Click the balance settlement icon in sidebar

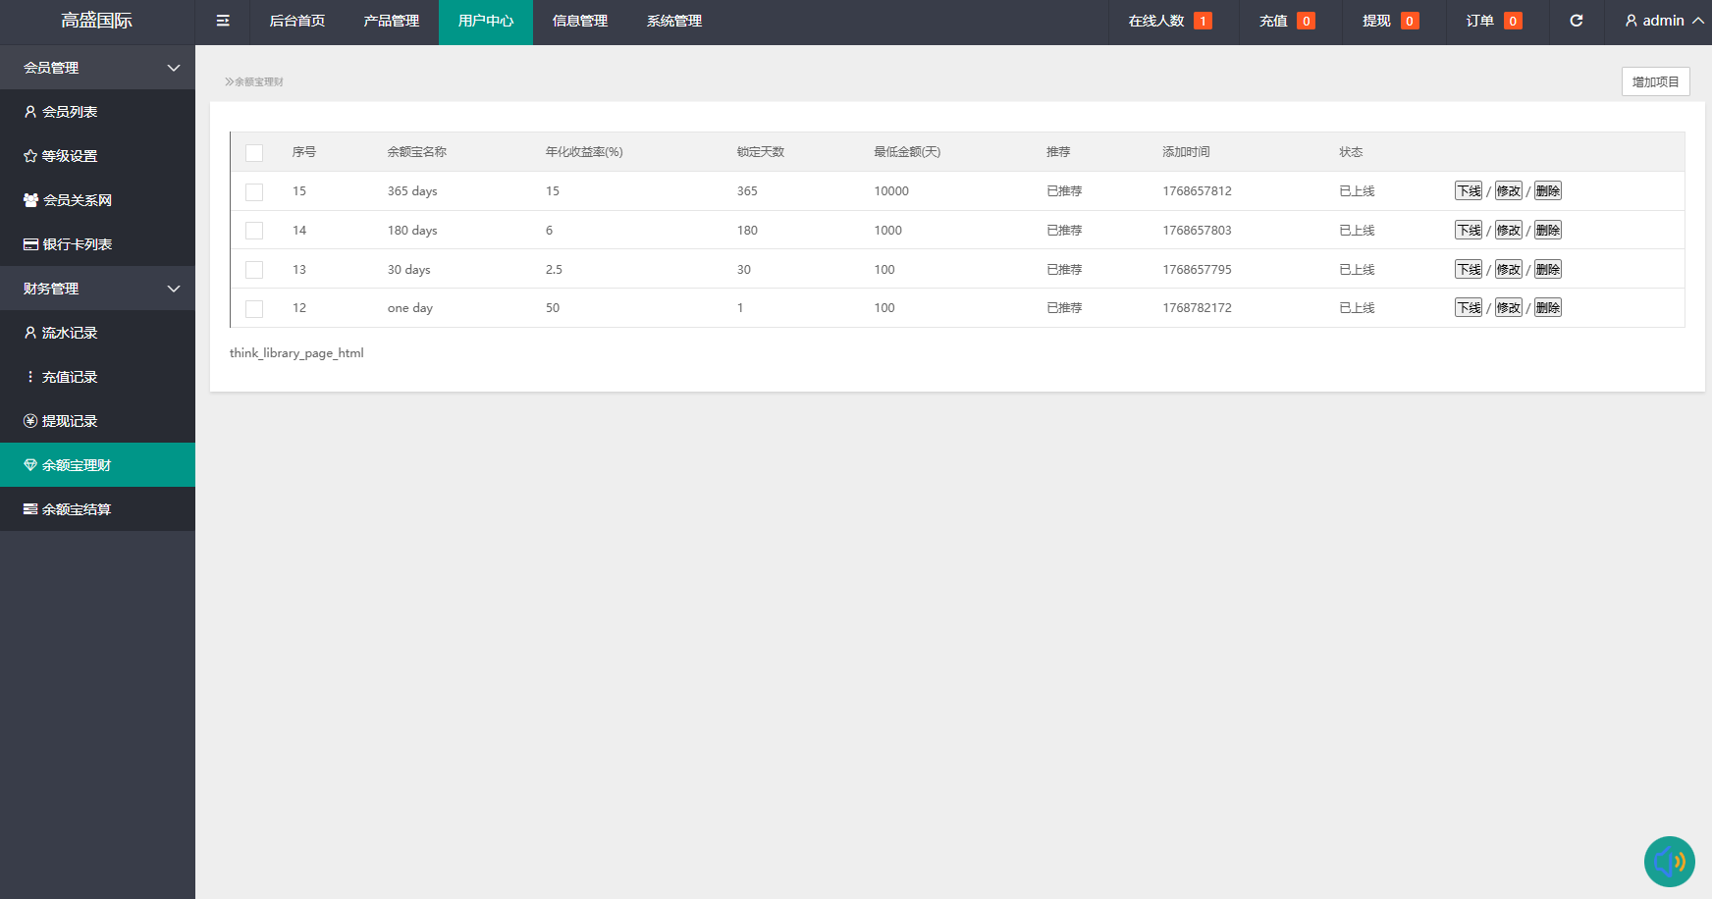tap(30, 509)
